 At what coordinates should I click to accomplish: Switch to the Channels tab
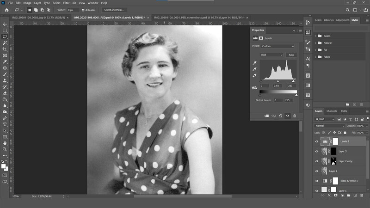point(332,111)
